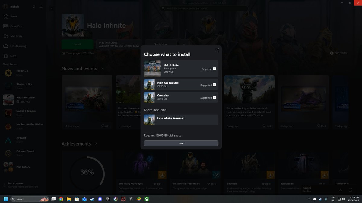Click the Halo Infinite base game thumbnail
This screenshot has width=362, height=203.
click(153, 69)
